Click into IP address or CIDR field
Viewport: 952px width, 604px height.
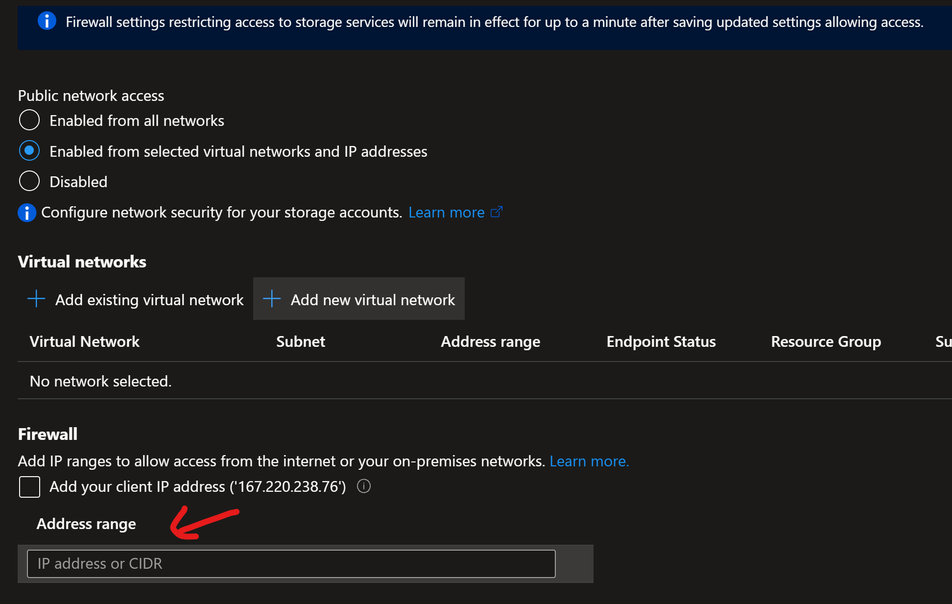pyautogui.click(x=291, y=563)
